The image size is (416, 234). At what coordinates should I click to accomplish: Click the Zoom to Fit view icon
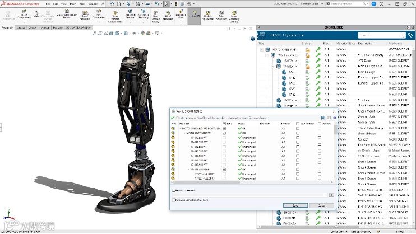(x=94, y=34)
